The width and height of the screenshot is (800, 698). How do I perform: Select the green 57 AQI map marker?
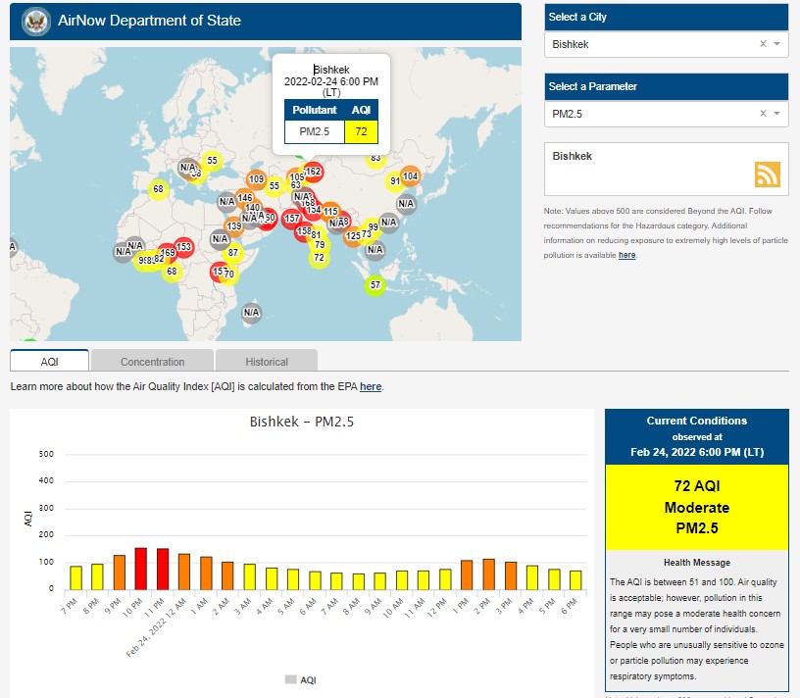tap(375, 285)
